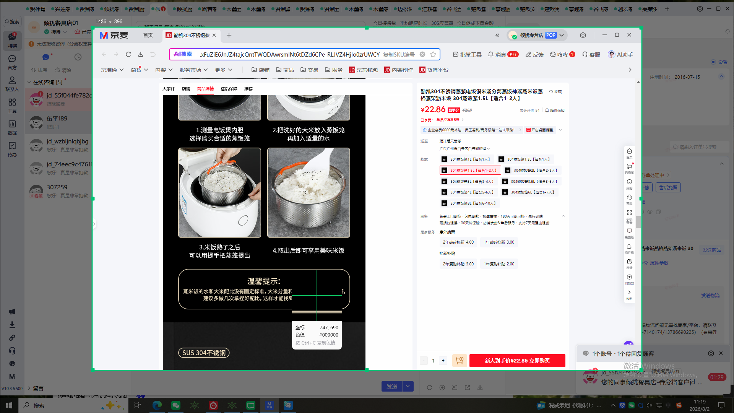Go back using the left arrow icon
The image size is (734, 413).
pyautogui.click(x=104, y=54)
